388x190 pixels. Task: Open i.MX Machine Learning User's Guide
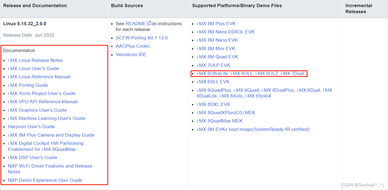point(47,118)
